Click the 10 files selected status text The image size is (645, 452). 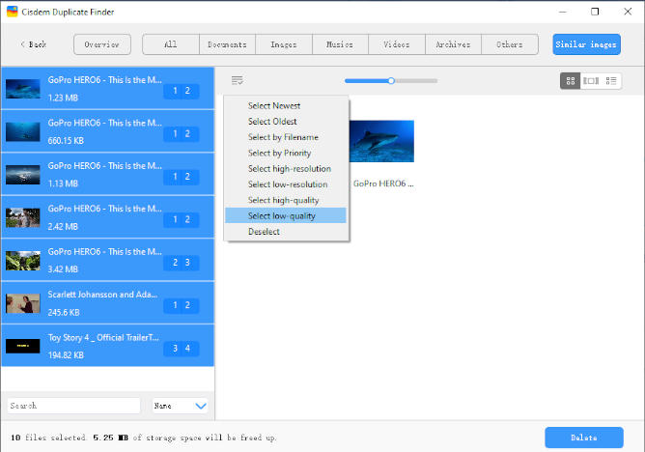click(48, 438)
